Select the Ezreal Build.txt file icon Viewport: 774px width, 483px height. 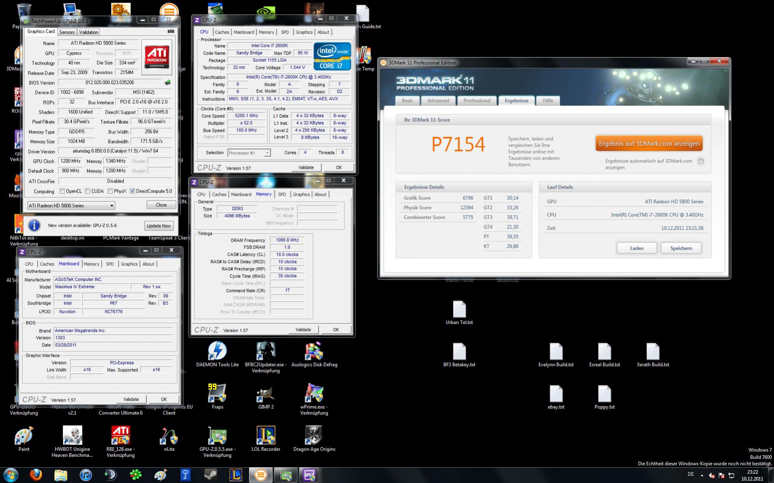pos(605,351)
